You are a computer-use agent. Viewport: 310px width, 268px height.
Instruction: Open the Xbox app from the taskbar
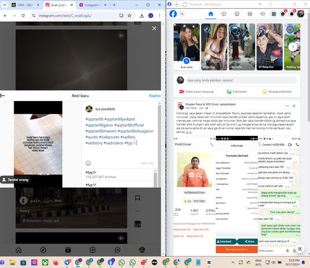(x=45, y=262)
